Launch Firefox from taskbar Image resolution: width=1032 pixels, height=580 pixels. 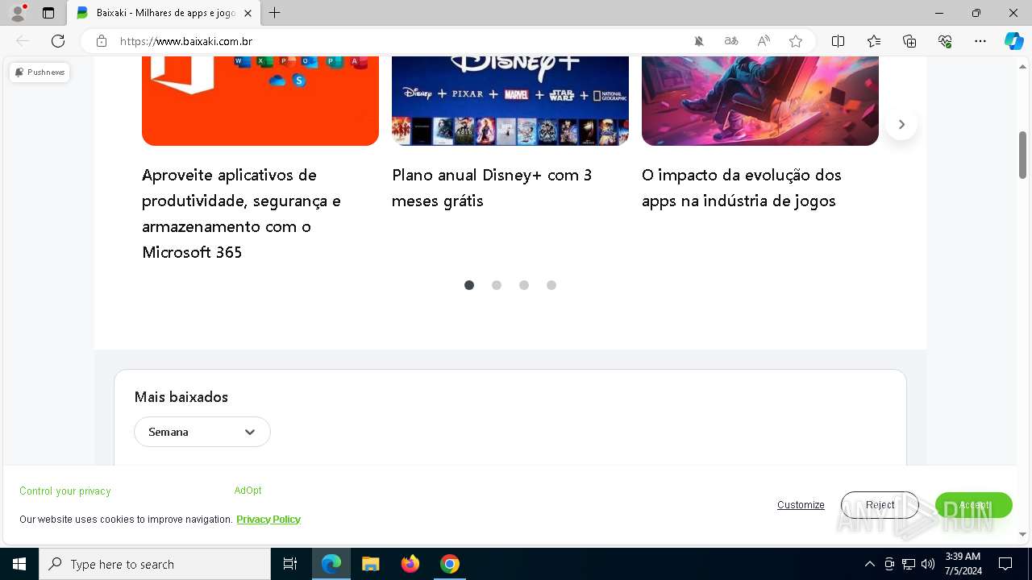(410, 564)
